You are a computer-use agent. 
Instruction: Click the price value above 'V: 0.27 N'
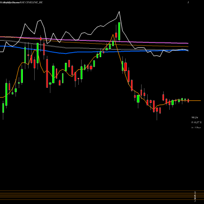[195, 118]
